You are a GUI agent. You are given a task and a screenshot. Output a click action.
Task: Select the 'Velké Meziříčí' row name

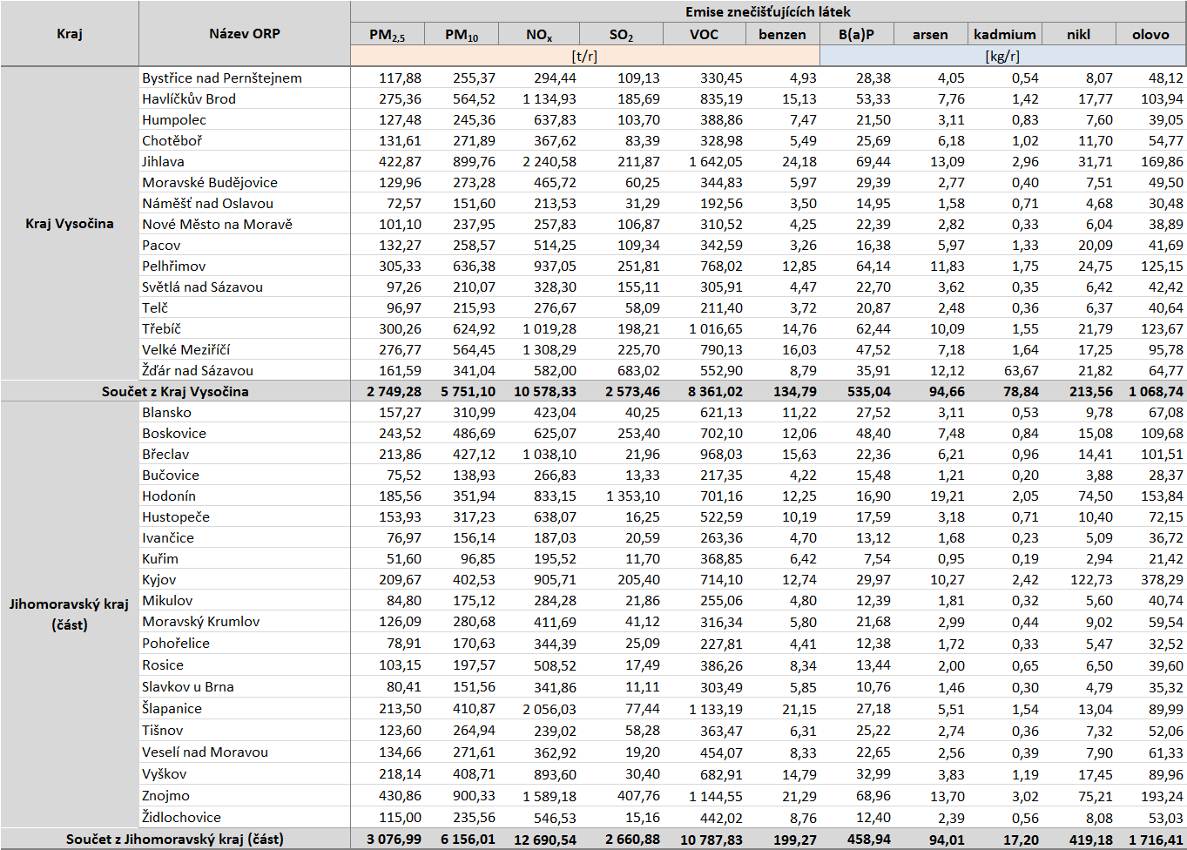(186, 349)
